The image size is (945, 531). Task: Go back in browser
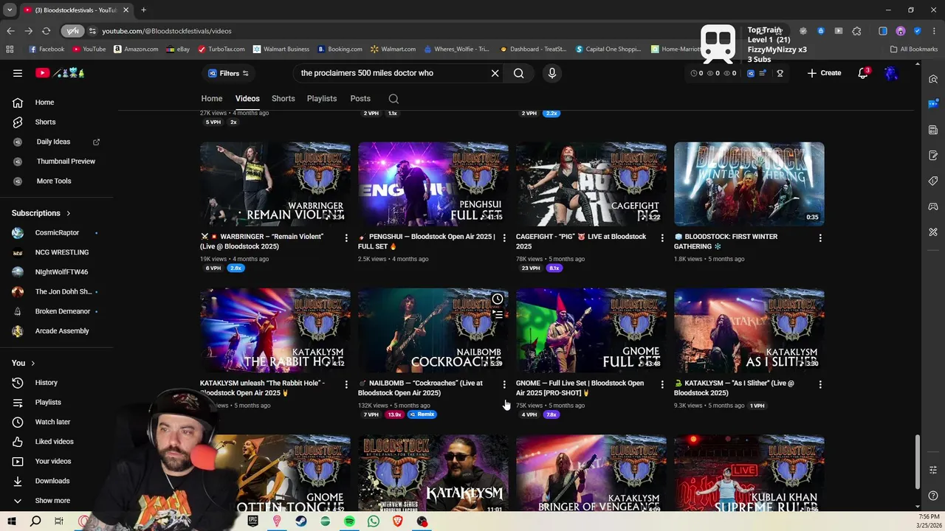(10, 31)
